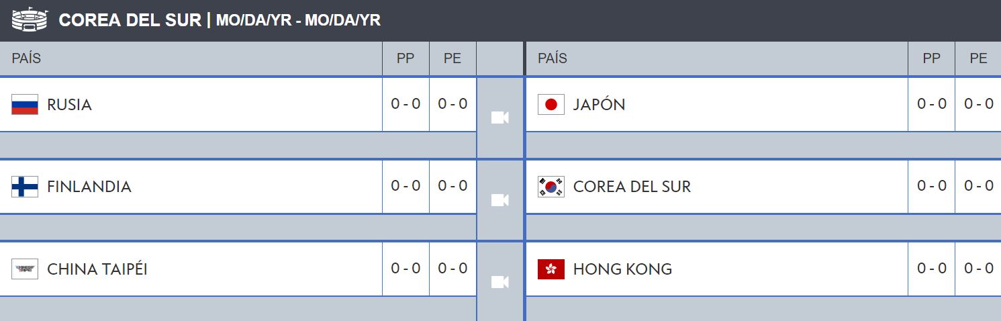The image size is (1001, 321).
Task: Click the CHINA TAIPÉI team name
Action: 97,269
